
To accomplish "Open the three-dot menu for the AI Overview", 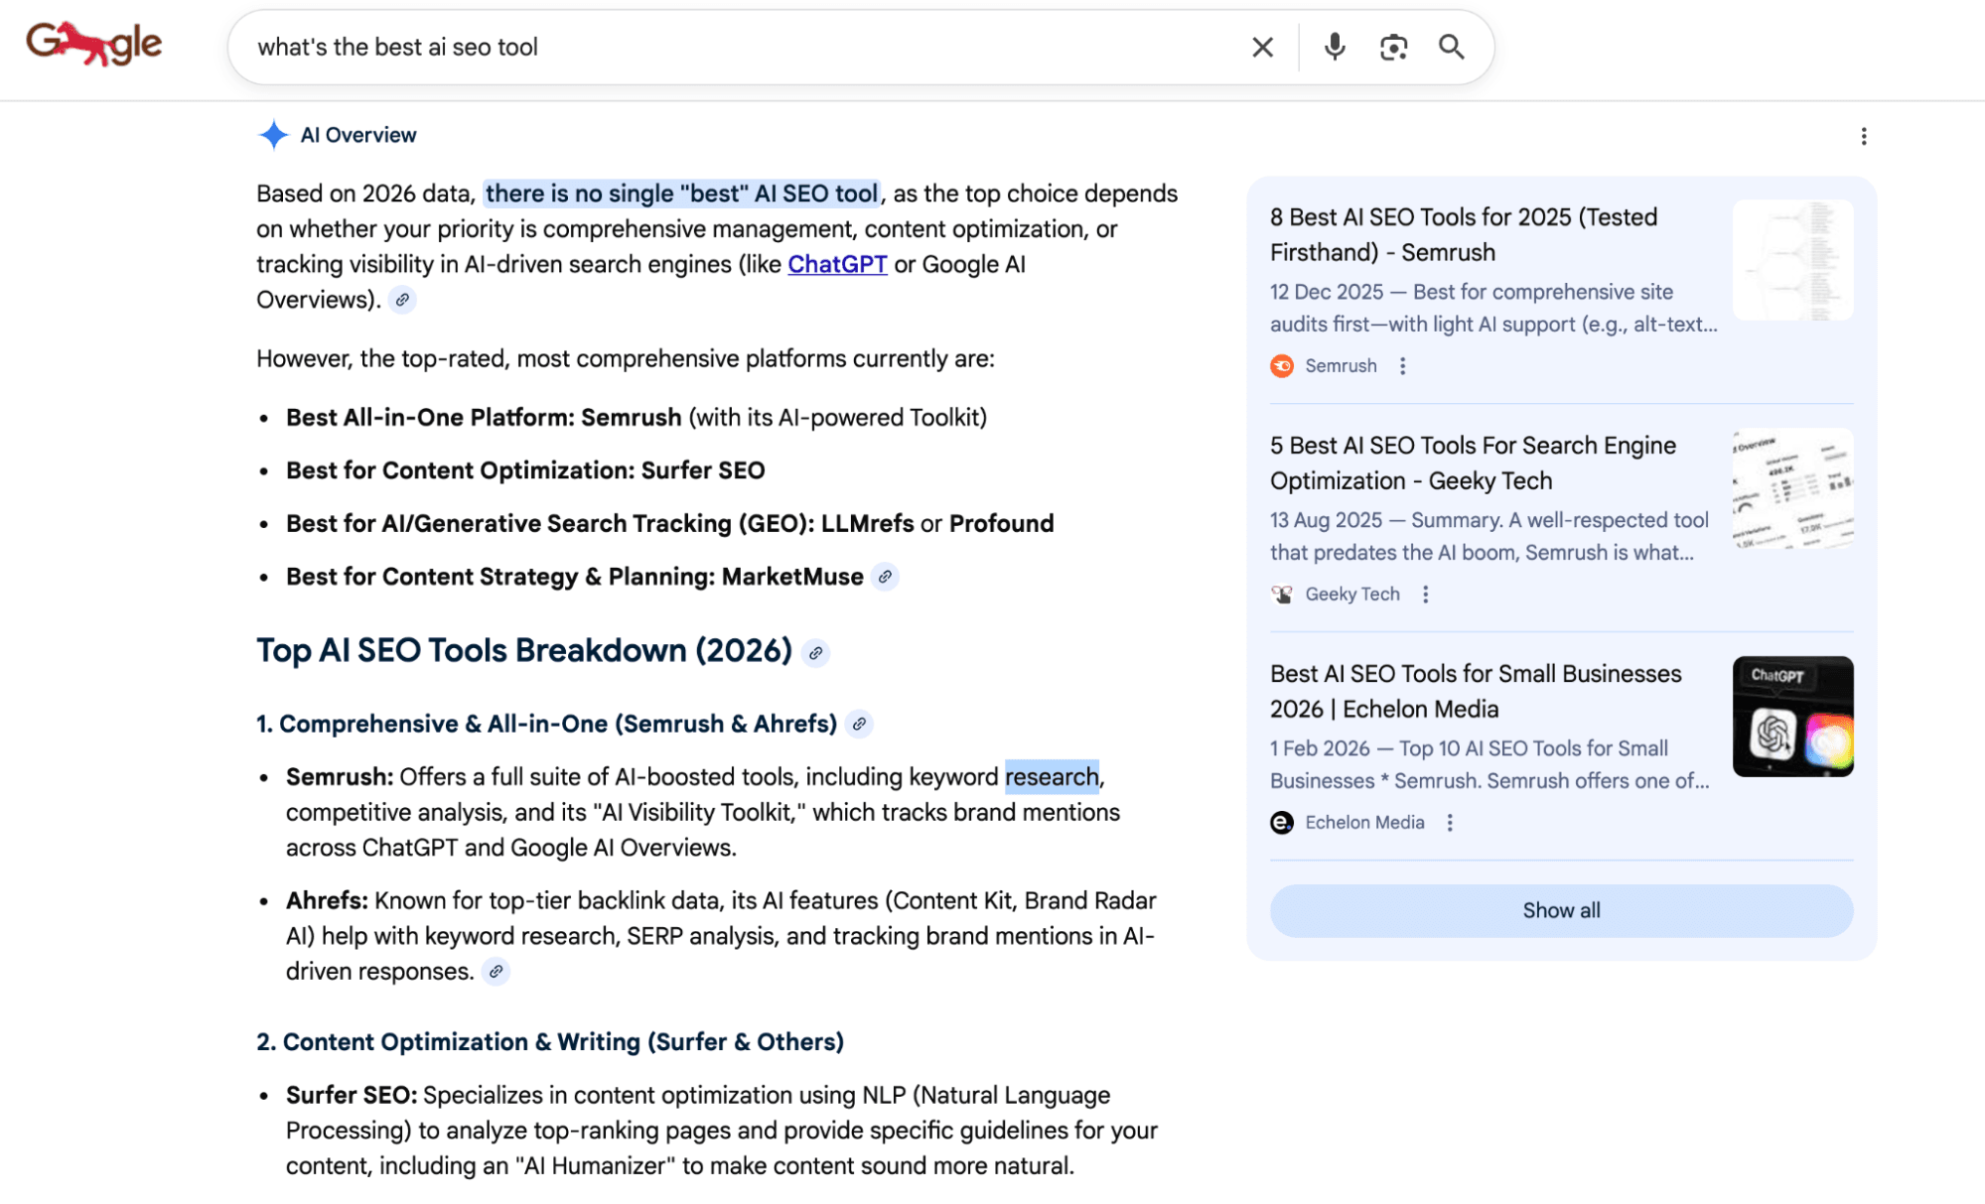I will click(x=1864, y=136).
